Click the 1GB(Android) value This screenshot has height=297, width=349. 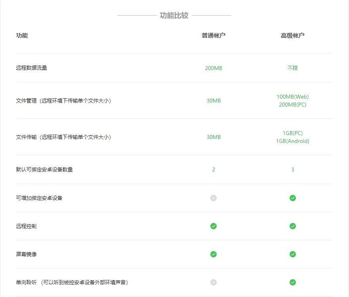(293, 141)
